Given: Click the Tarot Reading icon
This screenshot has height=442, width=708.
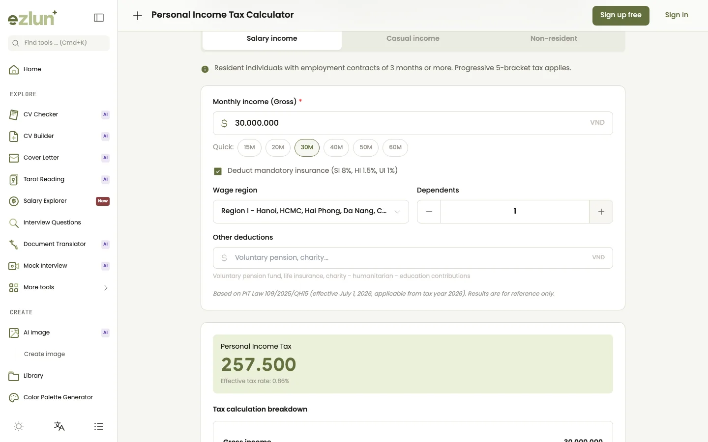Looking at the screenshot, I should (x=14, y=179).
